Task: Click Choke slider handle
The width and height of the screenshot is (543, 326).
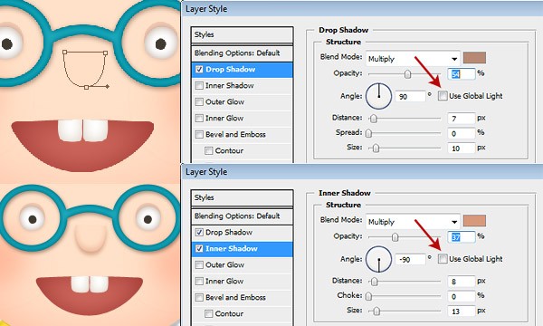Action: 369,296
